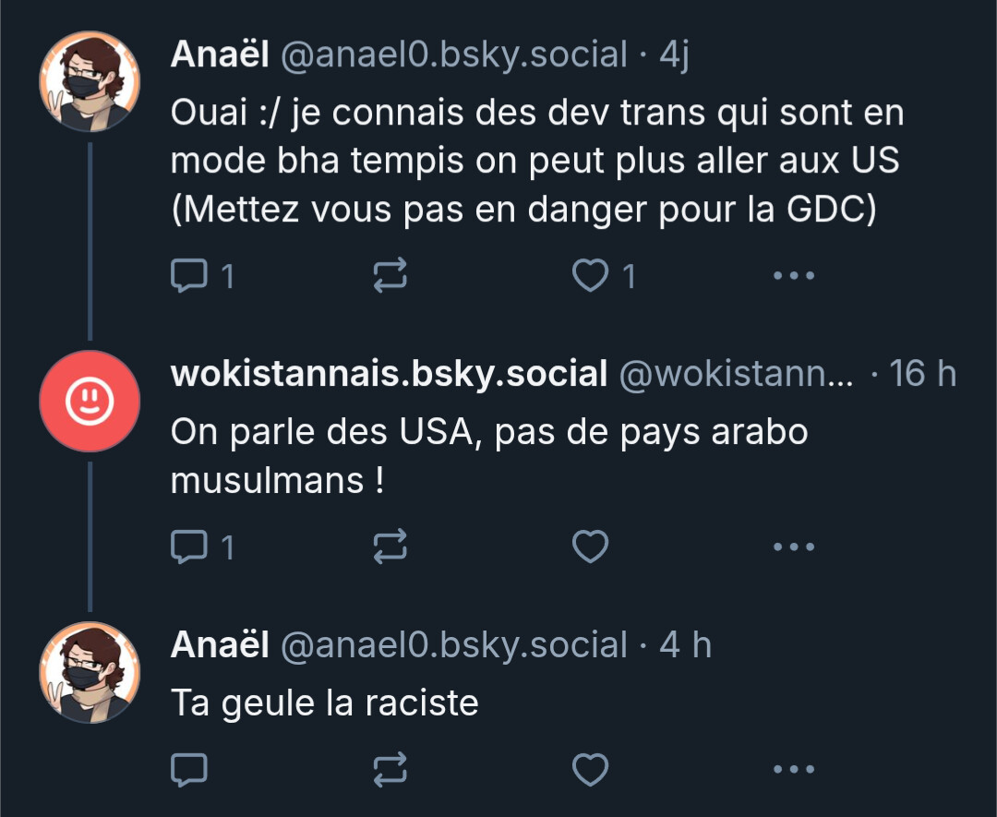Open wokistannais.bsky.social display name
Screen dimensions: 997x817
390,373
